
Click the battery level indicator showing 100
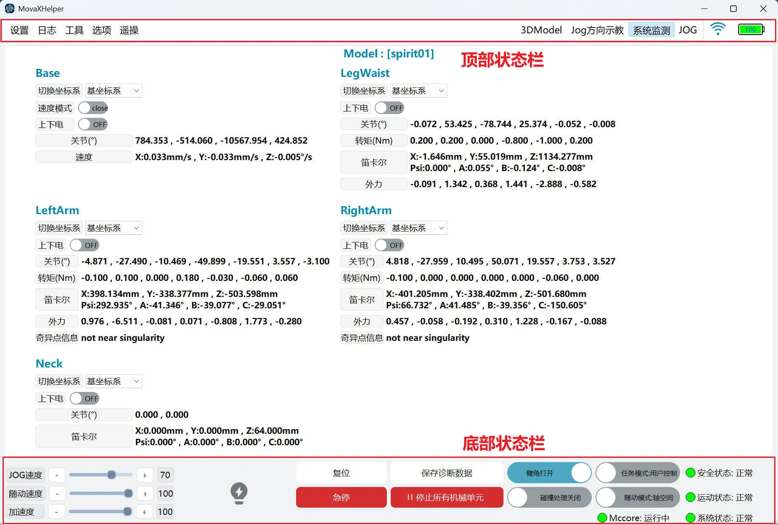[x=751, y=30]
